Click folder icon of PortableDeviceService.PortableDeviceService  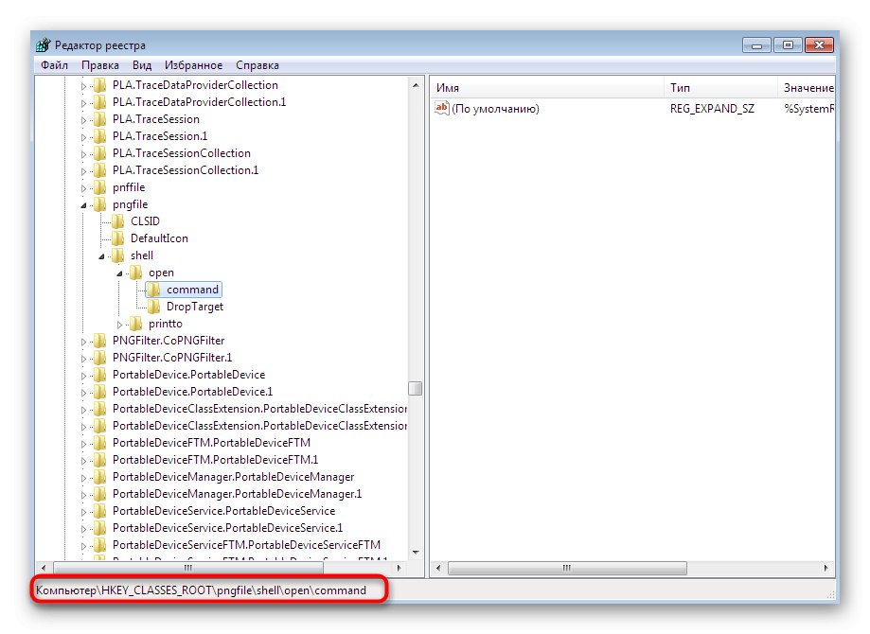click(x=99, y=511)
